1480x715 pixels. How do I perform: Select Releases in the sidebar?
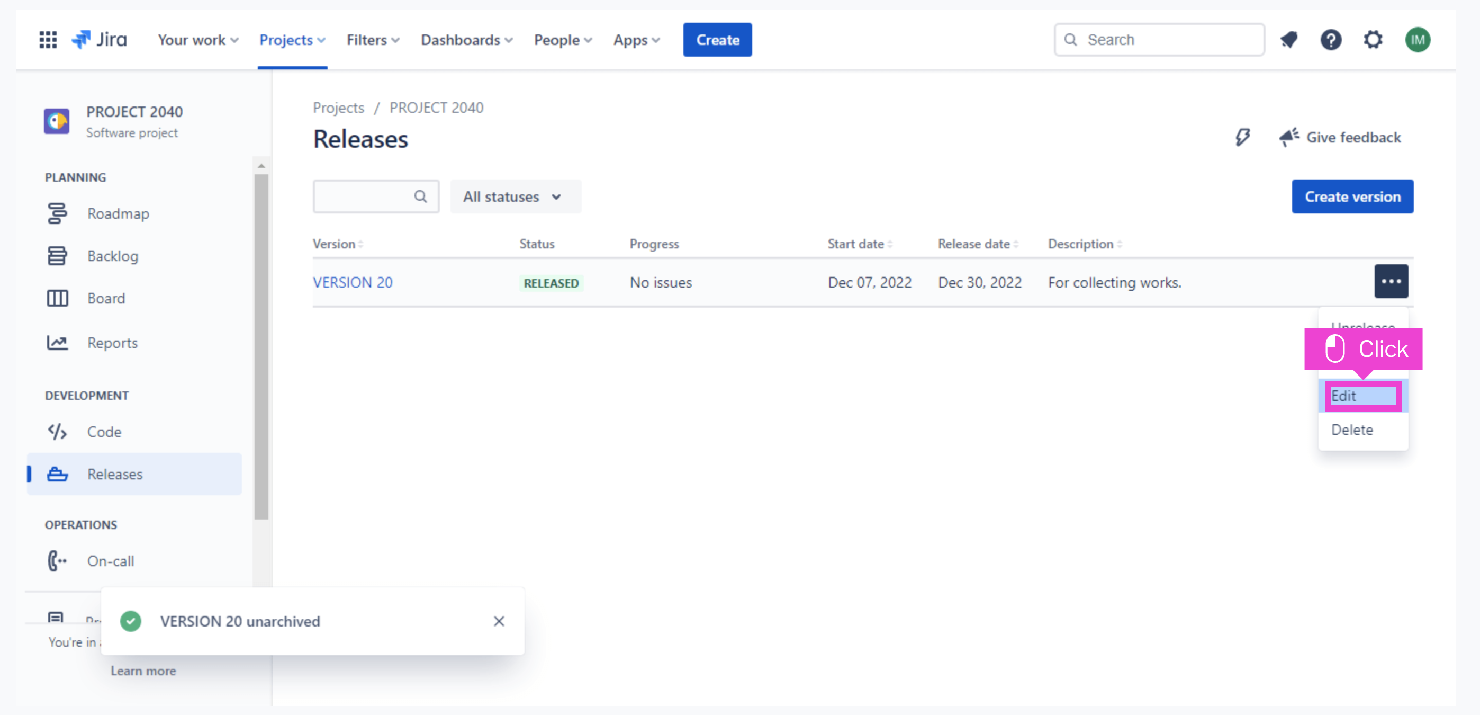[134, 474]
